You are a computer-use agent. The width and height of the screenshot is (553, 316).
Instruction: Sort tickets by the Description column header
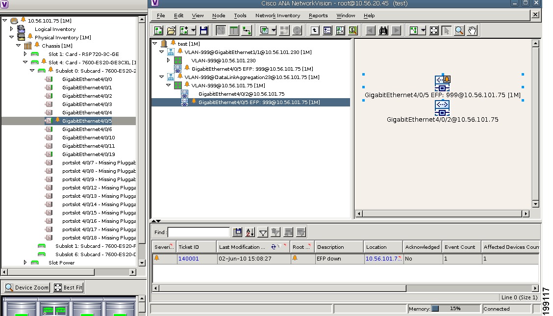tap(339, 247)
